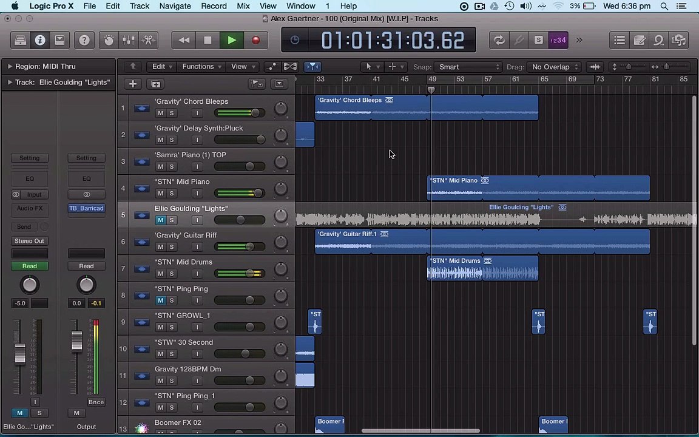
Task: Open the View dropdown in Tracks area
Action: (x=243, y=66)
